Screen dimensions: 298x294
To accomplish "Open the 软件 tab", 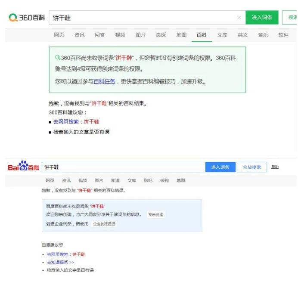I will tap(283, 35).
